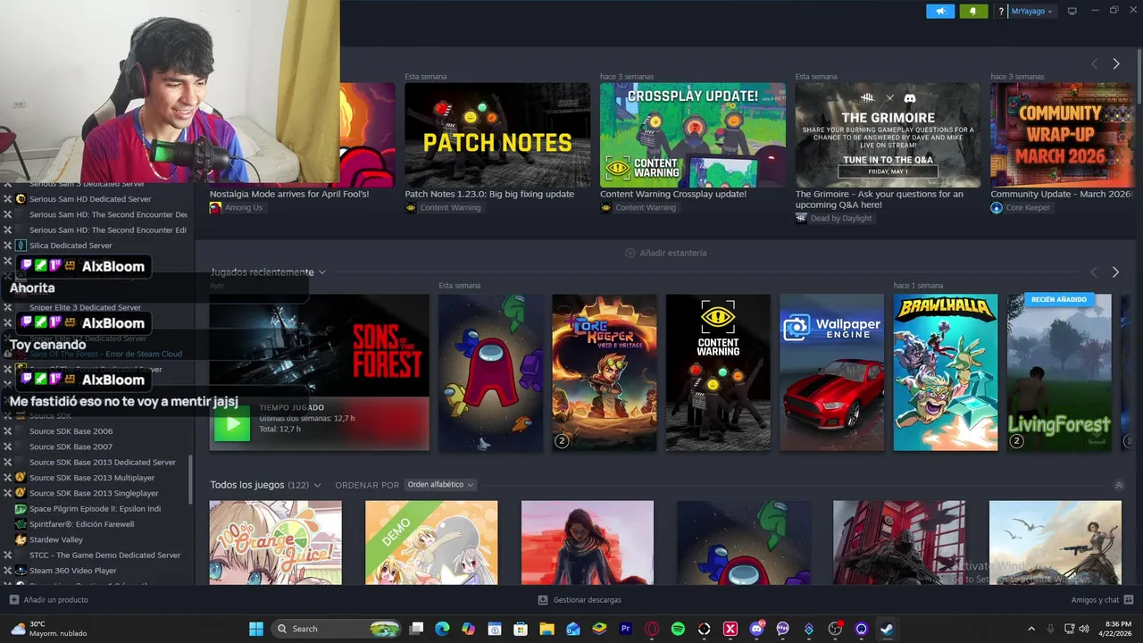This screenshot has width=1143, height=643.
Task: Select Source SDK Base 2006 in library list
Action: click(71, 431)
